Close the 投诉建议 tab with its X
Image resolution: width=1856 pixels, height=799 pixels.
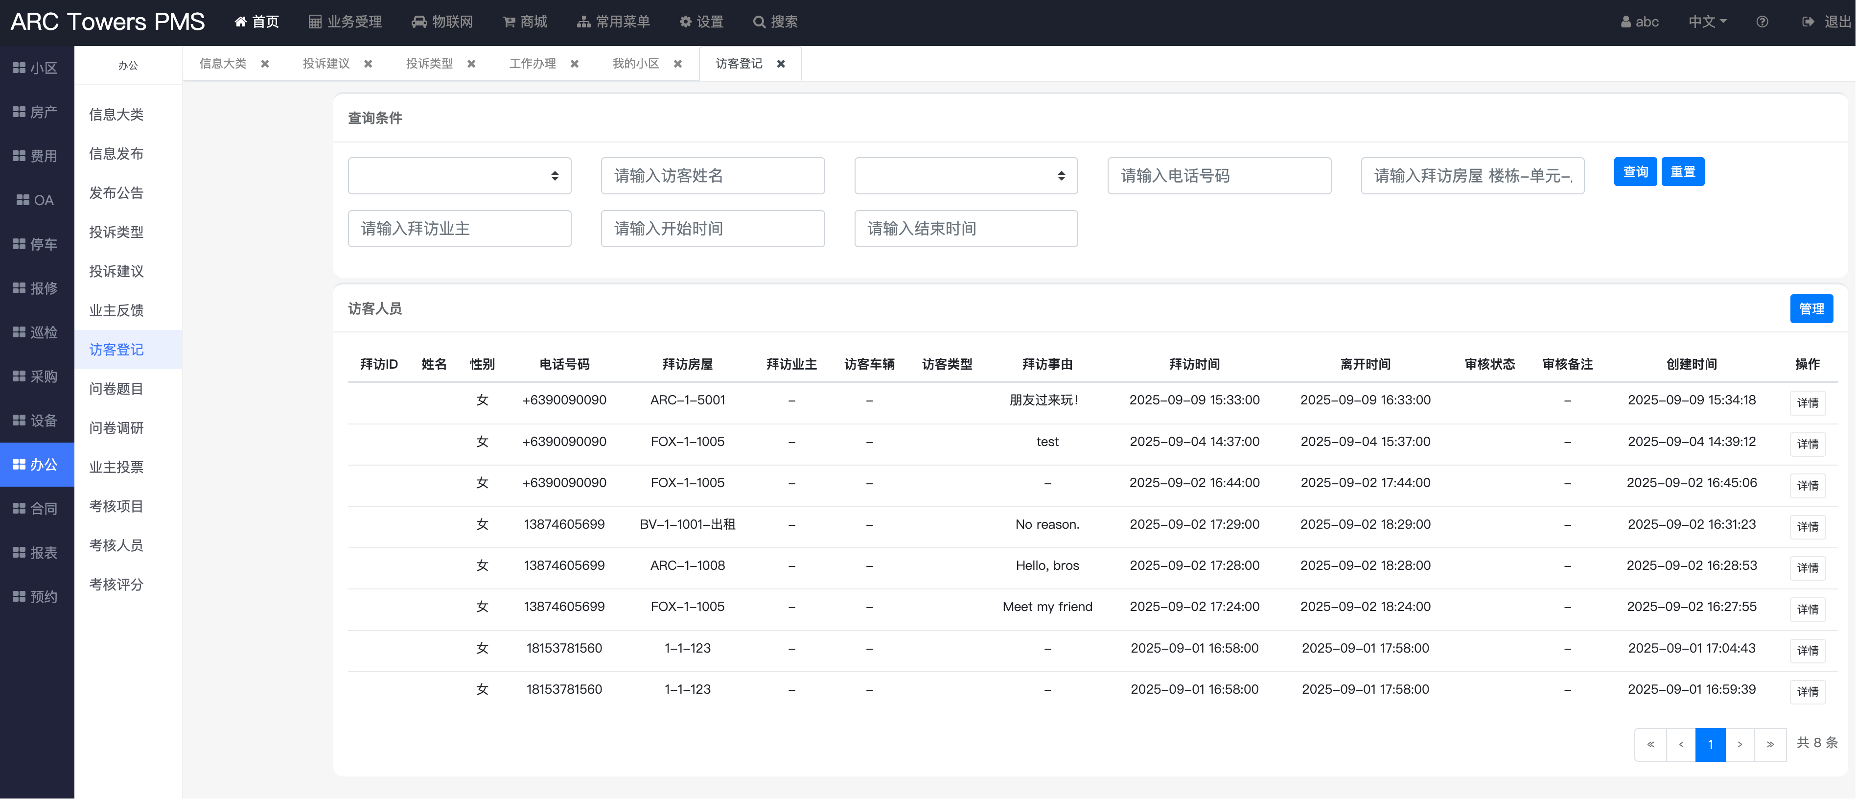click(368, 64)
